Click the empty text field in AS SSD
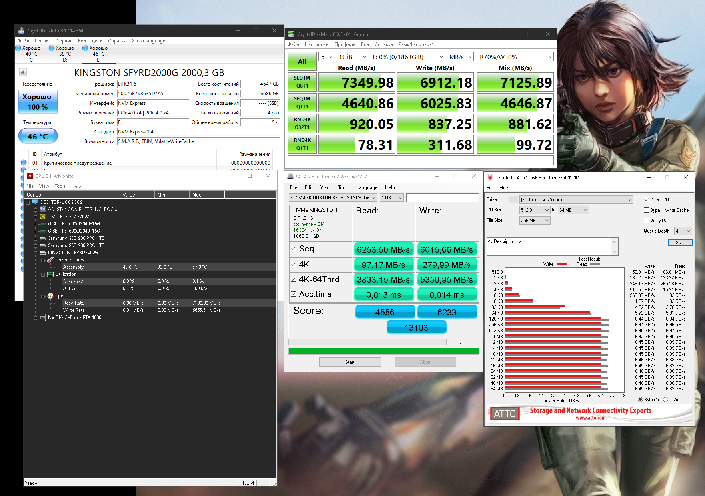This screenshot has height=496, width=705. [x=443, y=197]
